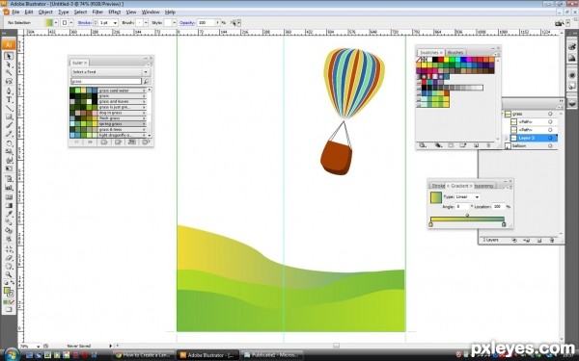
Task: Click the Windows Start orb
Action: (x=11, y=354)
